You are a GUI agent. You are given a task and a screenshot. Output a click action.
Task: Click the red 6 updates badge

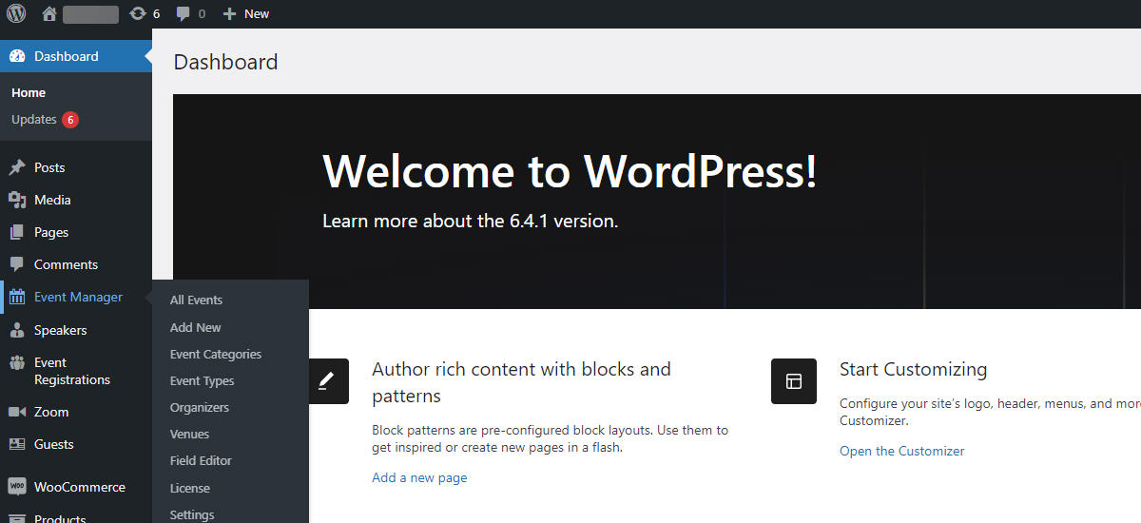coord(70,120)
